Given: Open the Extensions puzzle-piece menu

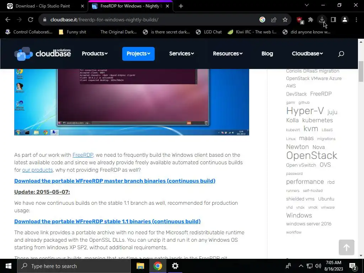Looking at the screenshot, I should [311, 20].
